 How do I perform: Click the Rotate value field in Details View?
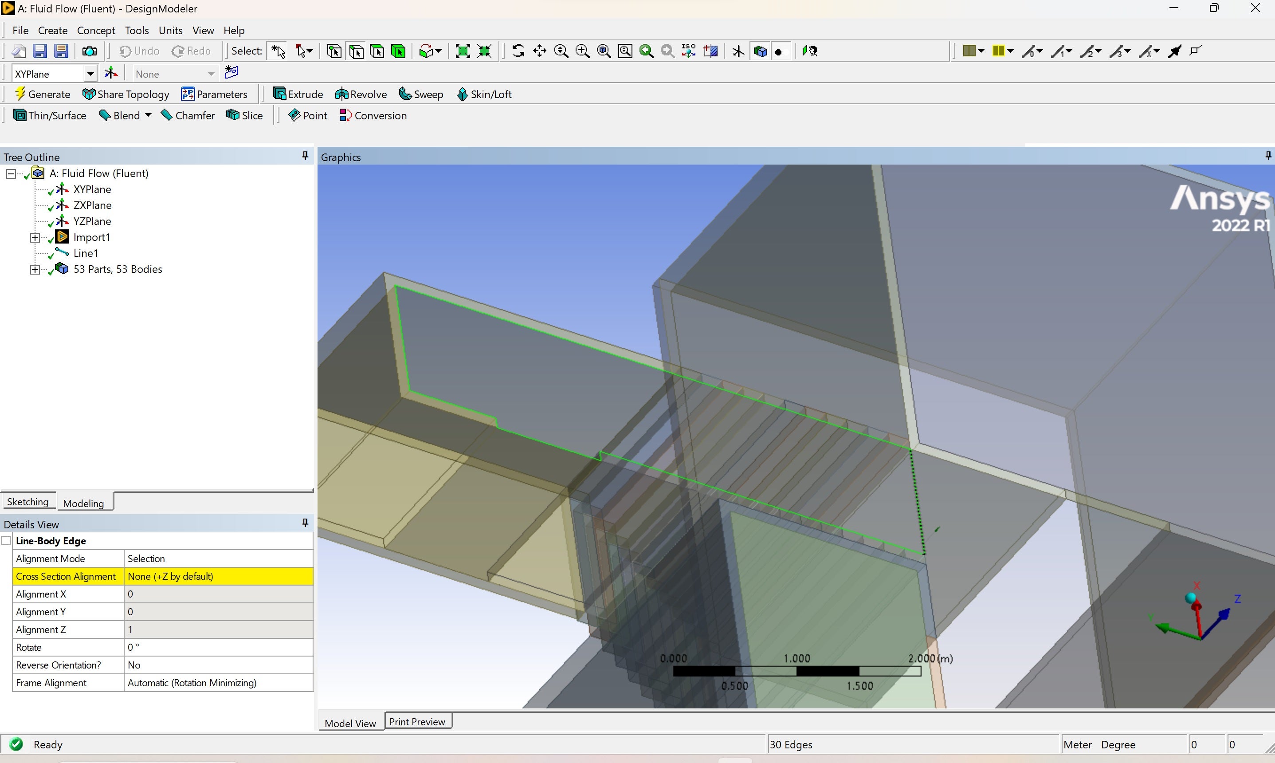(218, 647)
